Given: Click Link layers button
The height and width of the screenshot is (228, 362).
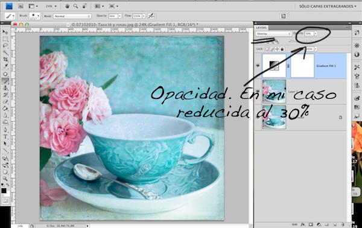Looking at the screenshot, I should 294,224.
